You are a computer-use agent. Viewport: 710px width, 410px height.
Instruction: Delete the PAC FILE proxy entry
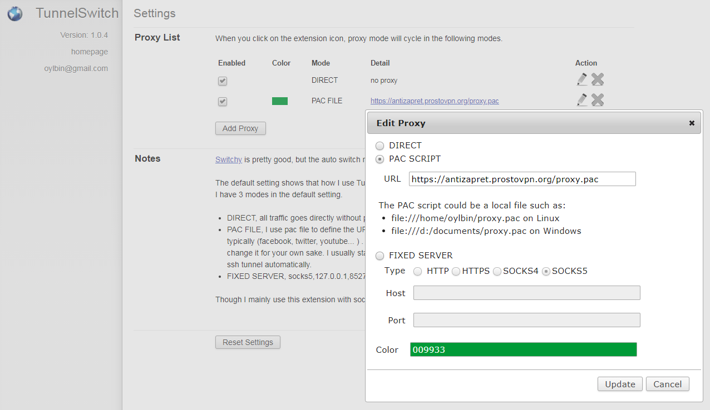598,100
